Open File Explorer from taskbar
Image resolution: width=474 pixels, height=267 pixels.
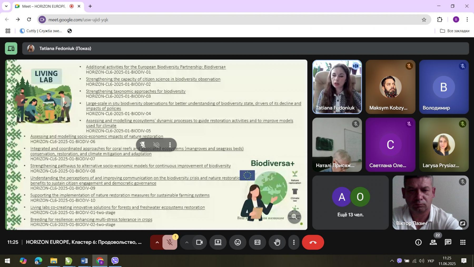point(54,261)
